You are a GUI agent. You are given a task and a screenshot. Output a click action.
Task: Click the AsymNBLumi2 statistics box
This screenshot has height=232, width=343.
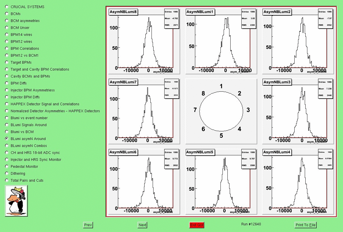(326, 19)
